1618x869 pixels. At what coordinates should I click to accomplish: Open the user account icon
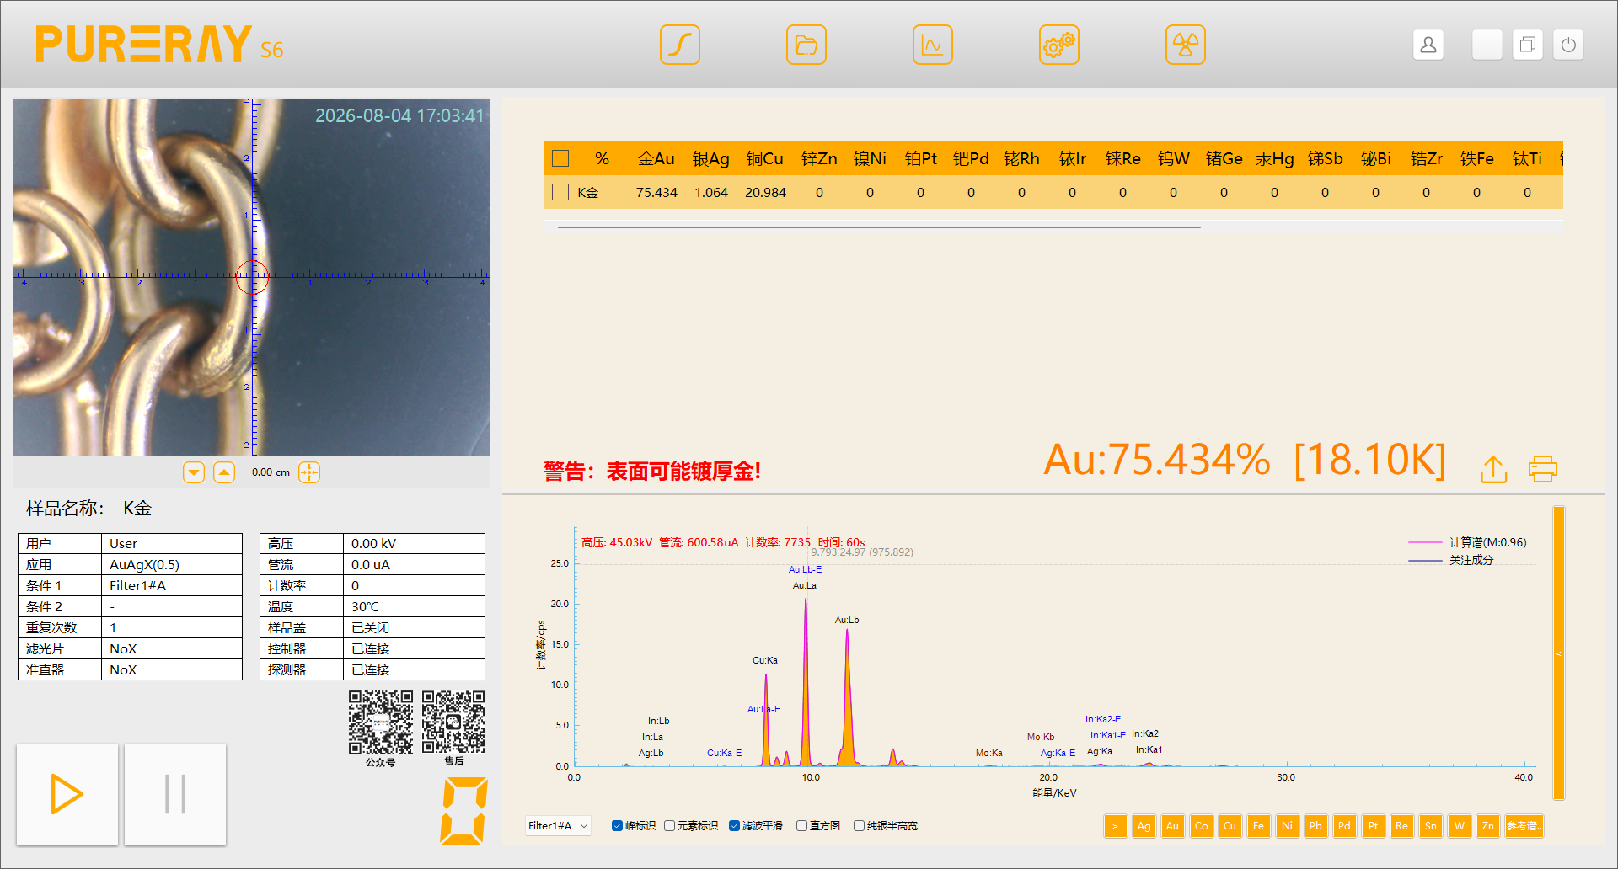(x=1428, y=45)
